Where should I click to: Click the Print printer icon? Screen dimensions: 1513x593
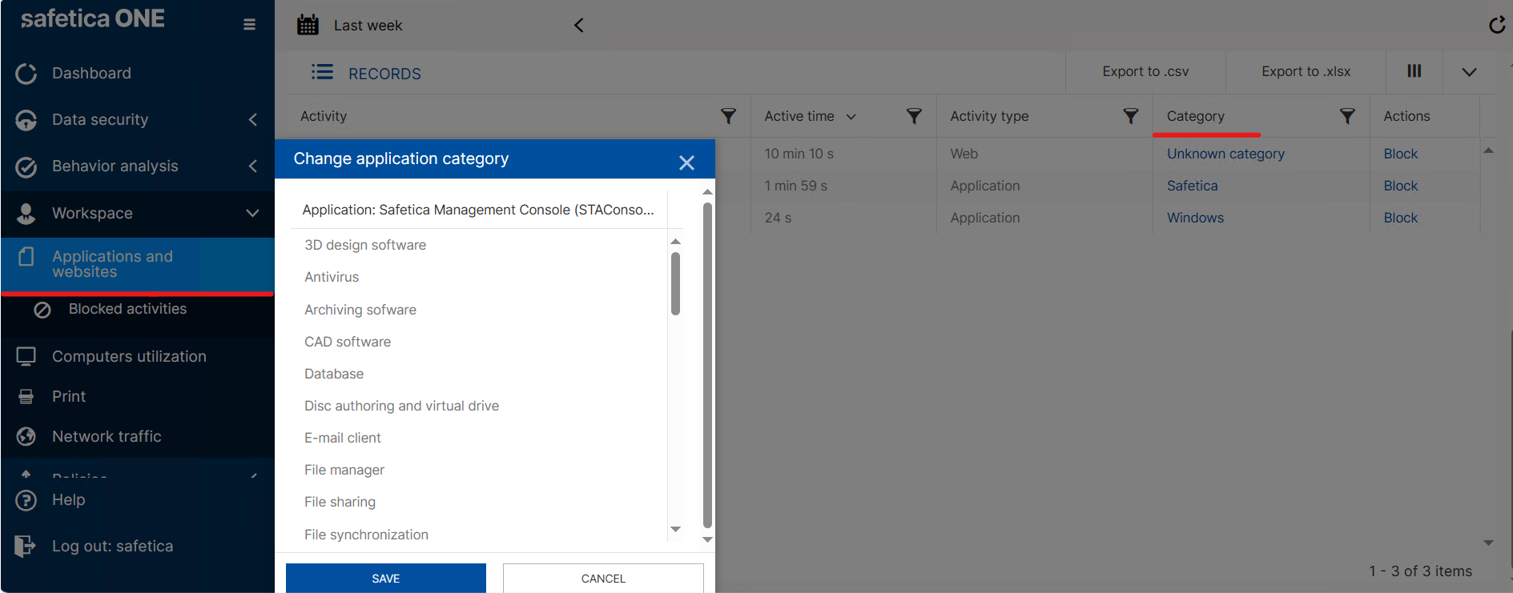pyautogui.click(x=26, y=396)
